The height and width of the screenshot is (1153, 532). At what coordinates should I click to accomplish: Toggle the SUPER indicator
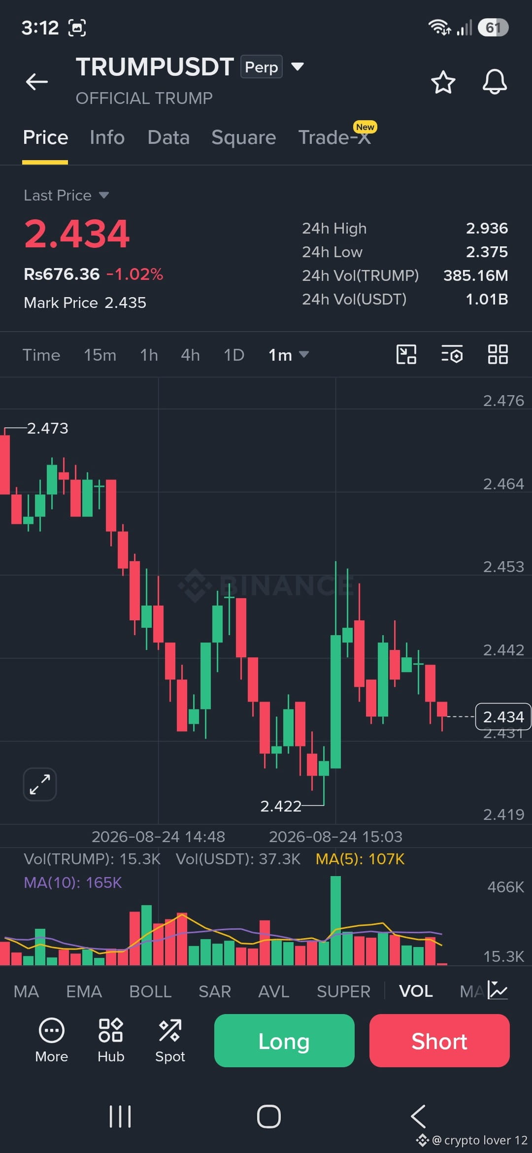click(344, 991)
